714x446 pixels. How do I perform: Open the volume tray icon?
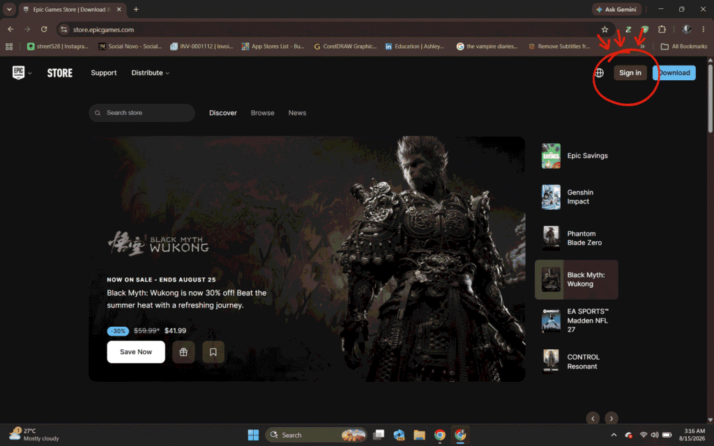point(655,435)
